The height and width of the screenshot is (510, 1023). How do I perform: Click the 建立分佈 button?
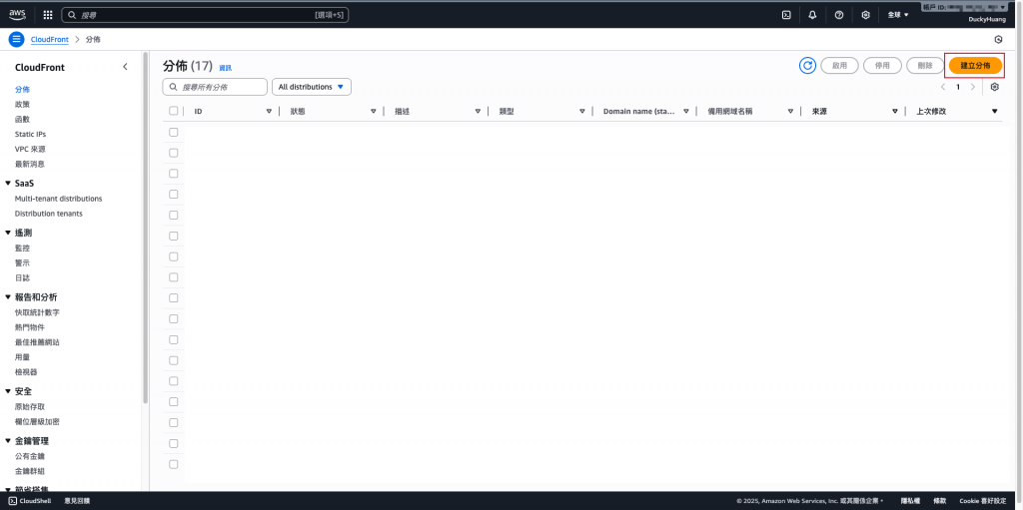tap(975, 66)
